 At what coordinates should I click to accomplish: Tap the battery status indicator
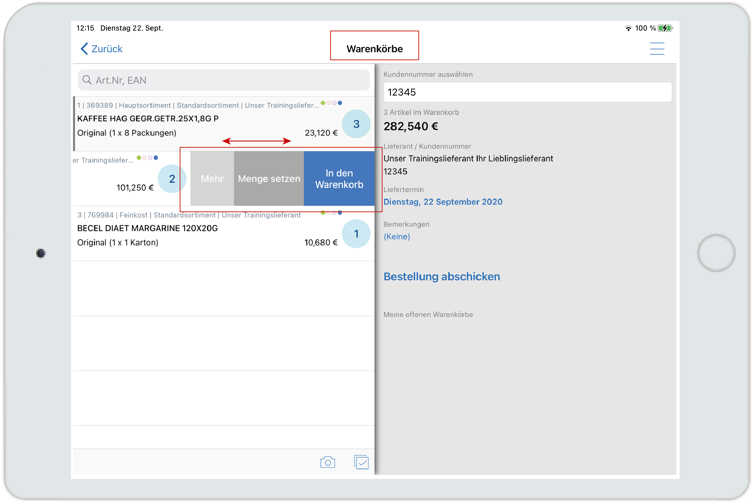pyautogui.click(x=665, y=28)
